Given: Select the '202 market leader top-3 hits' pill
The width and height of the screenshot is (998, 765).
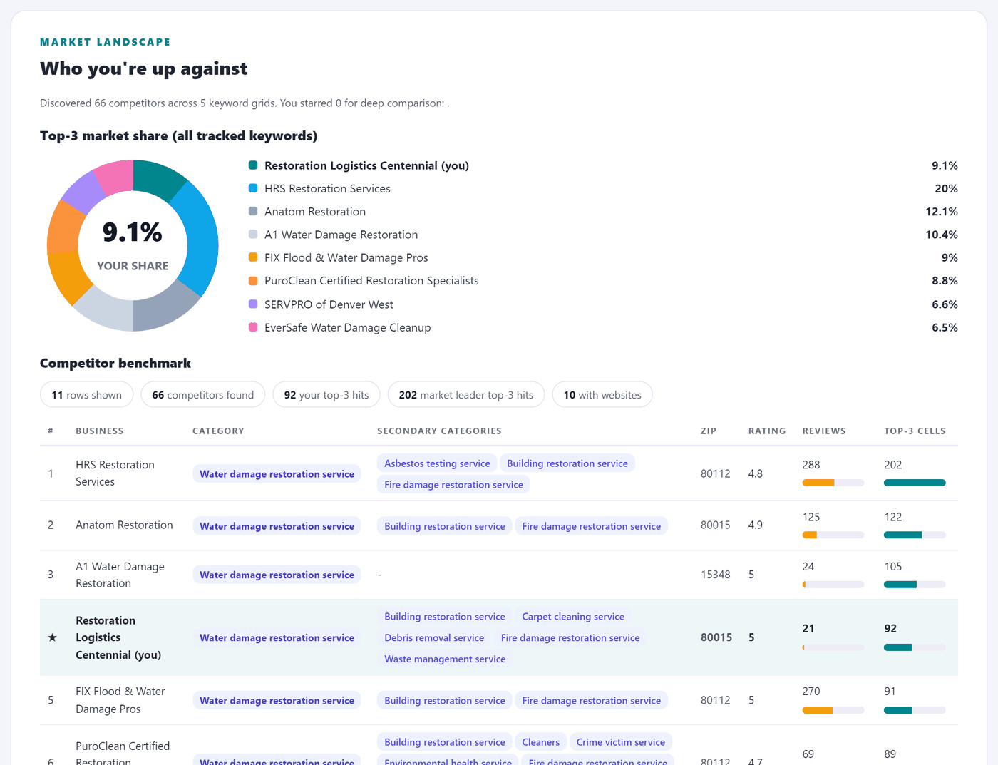Looking at the screenshot, I should point(466,394).
